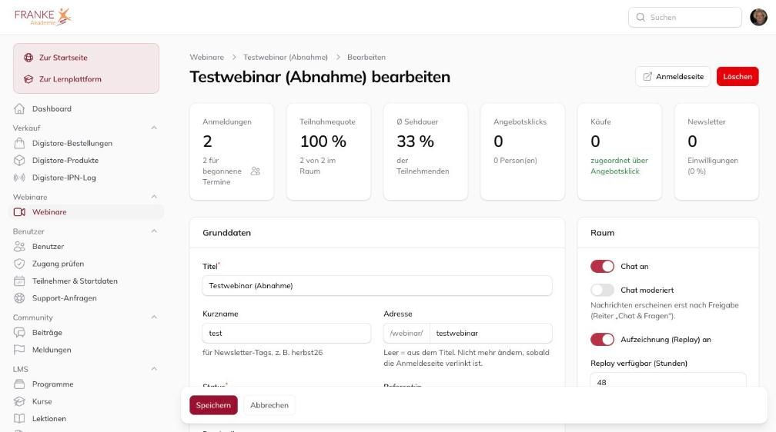Click the Dashboard home icon

[19, 108]
